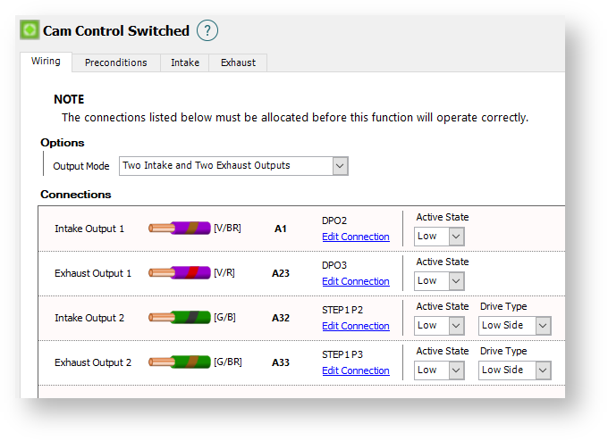
Task: Expand Drive Type dropdown for Exhaust Output 2
Action: click(x=542, y=370)
